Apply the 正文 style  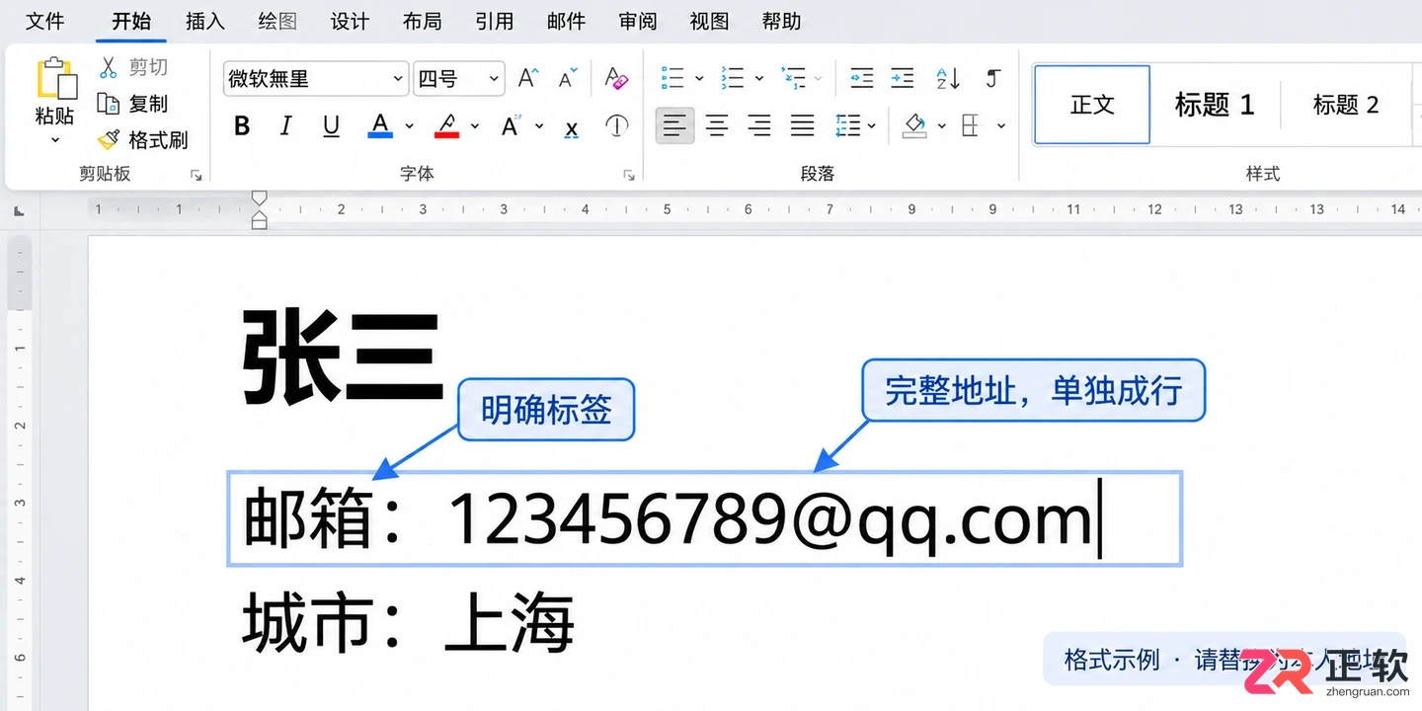click(1092, 105)
